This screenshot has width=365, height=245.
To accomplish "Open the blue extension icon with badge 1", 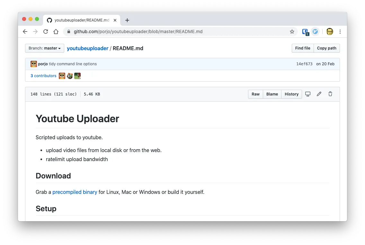I will [306, 32].
